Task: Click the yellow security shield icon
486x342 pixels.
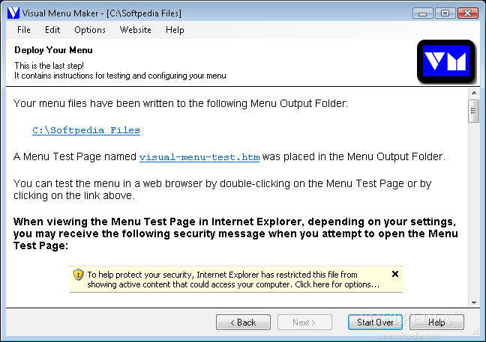Action: pyautogui.click(x=79, y=275)
